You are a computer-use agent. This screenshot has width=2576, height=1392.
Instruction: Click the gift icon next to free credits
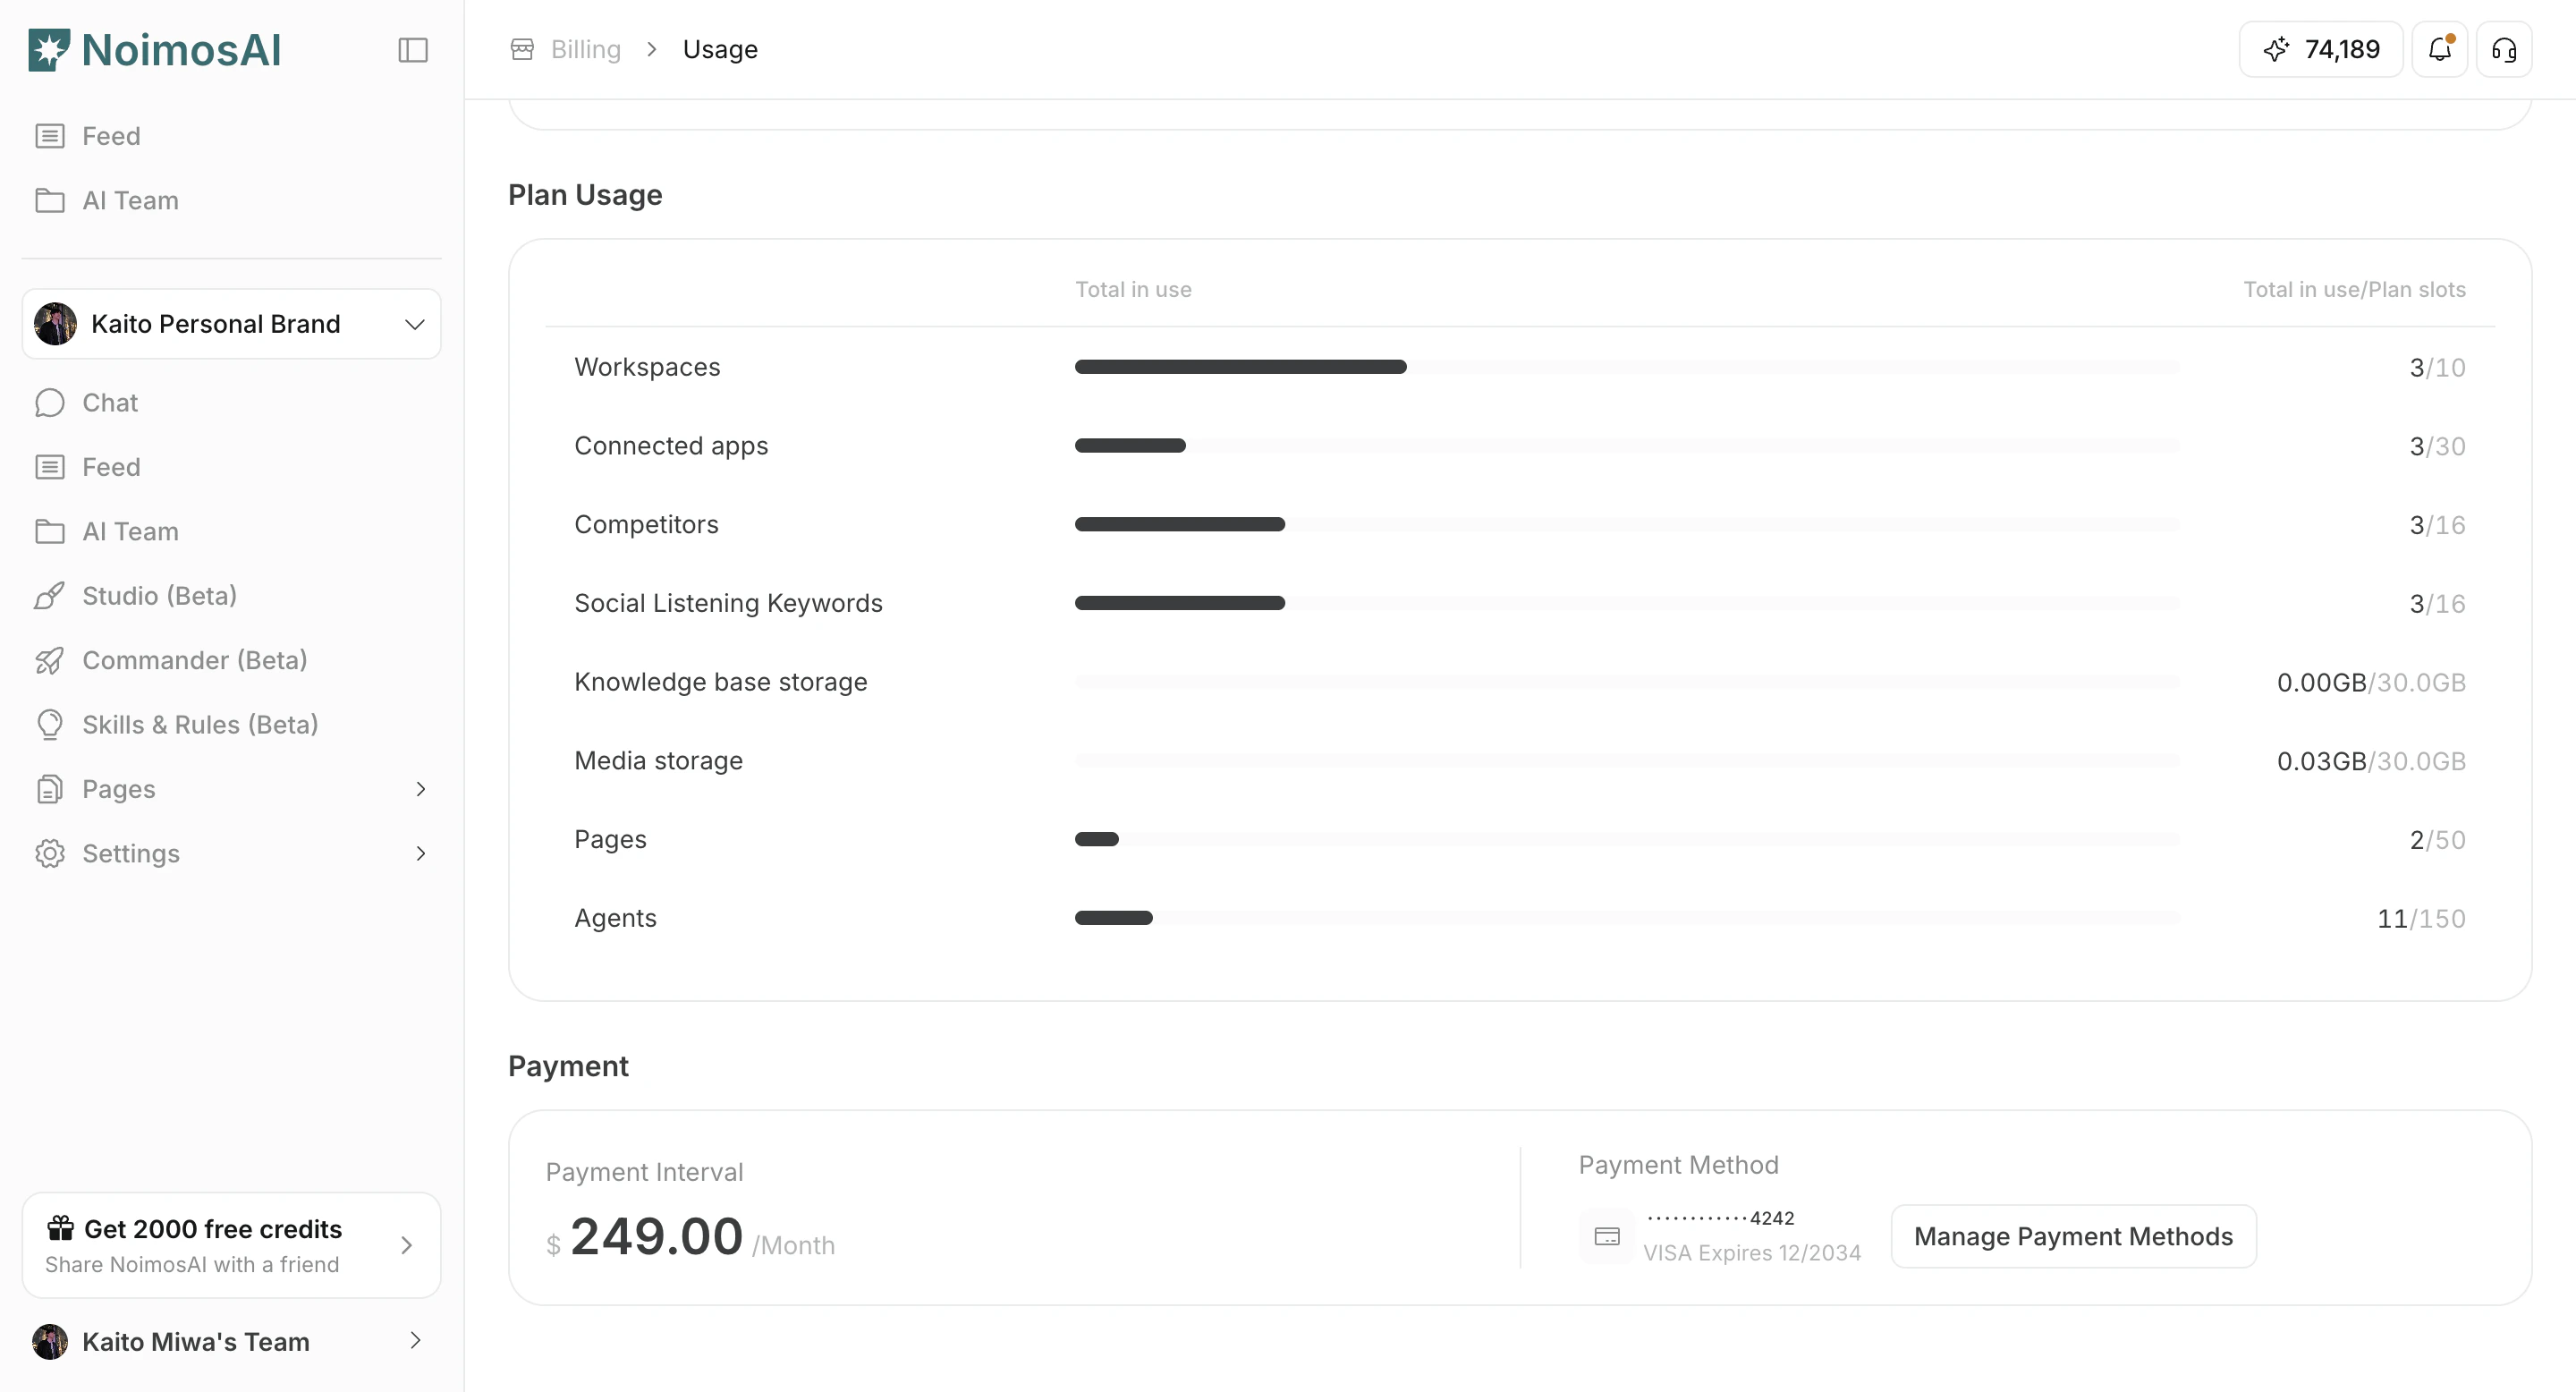coord(59,1229)
